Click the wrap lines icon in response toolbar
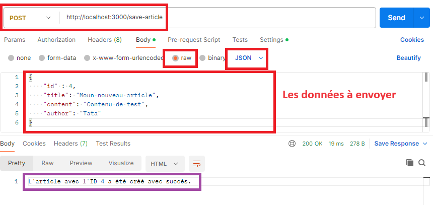 197,164
